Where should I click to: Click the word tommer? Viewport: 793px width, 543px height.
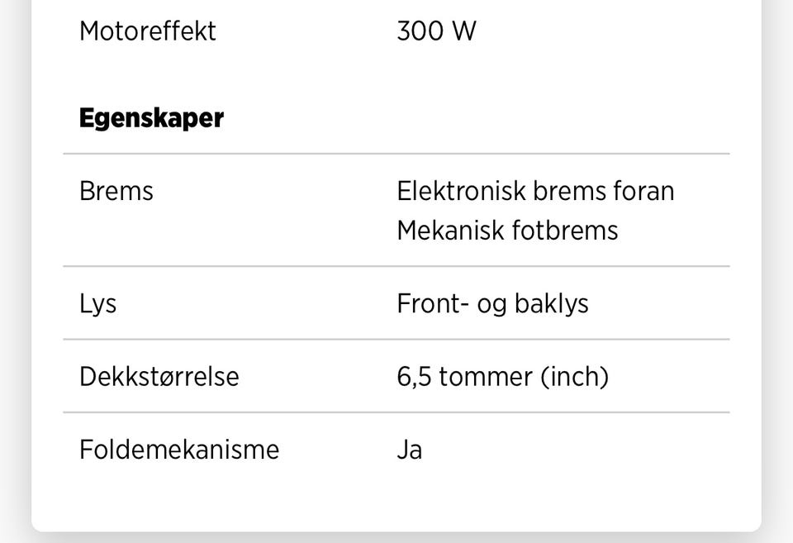tap(486, 377)
